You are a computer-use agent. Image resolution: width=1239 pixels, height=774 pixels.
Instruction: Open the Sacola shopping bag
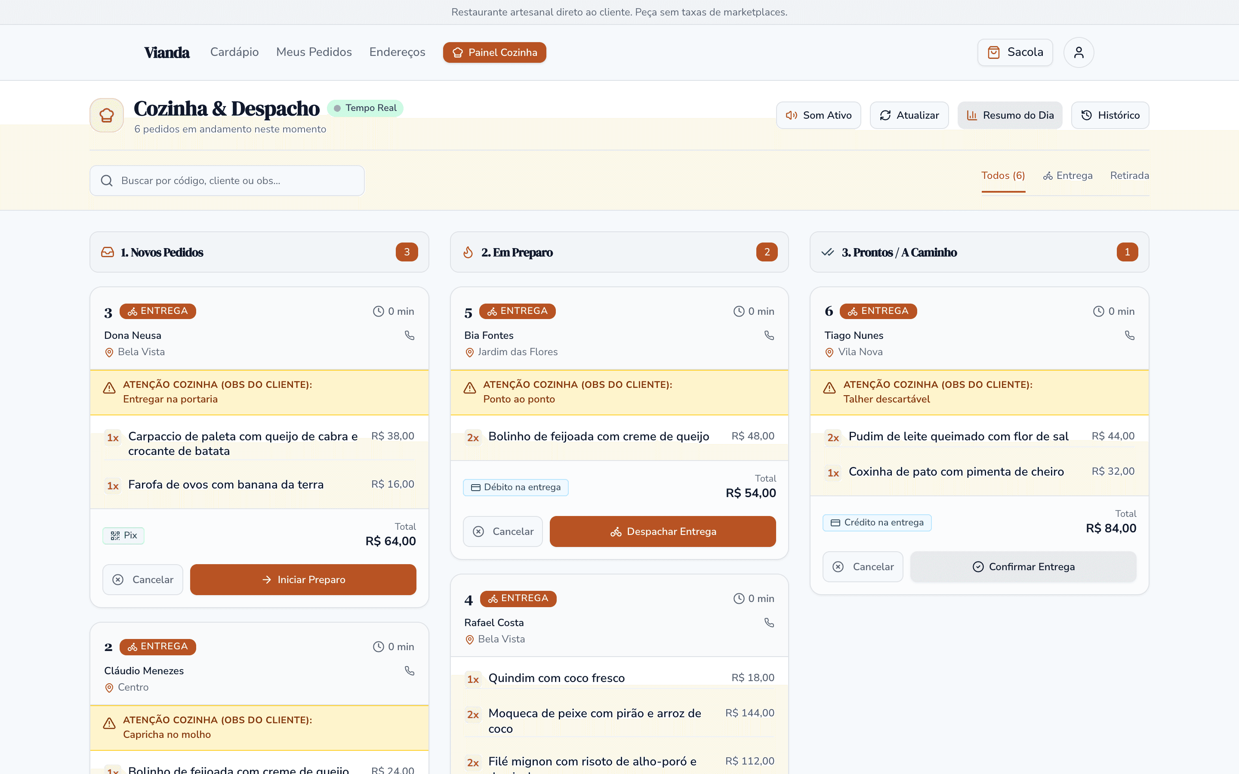pos(1015,52)
